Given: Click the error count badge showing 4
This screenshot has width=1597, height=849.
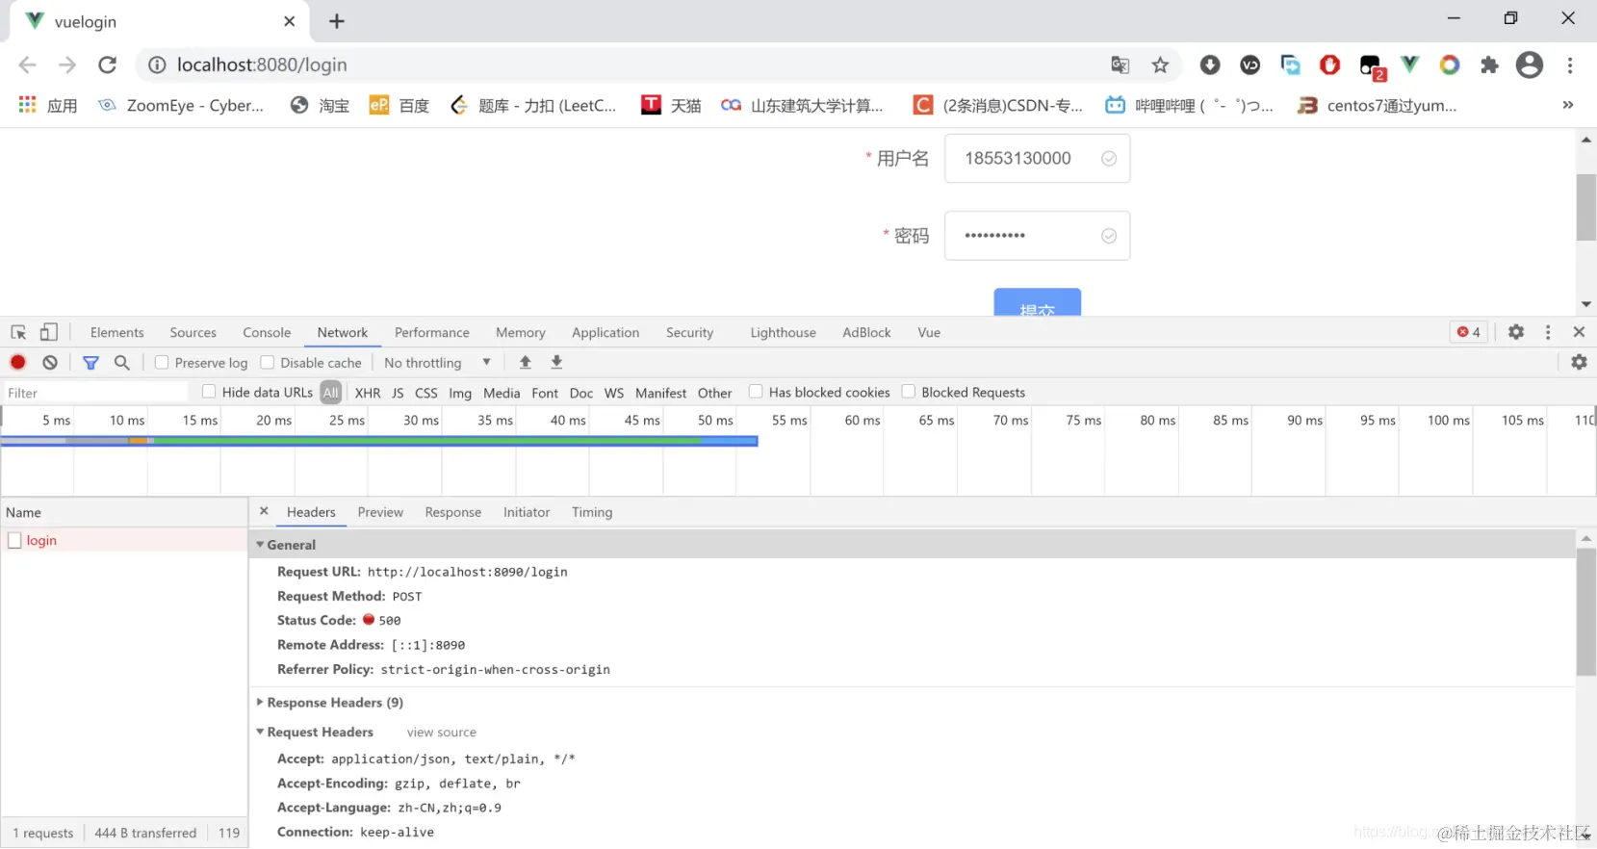Looking at the screenshot, I should pos(1469,332).
